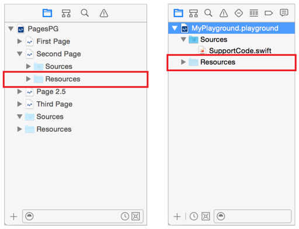Expand Resources folder under Second Page
The width and height of the screenshot is (299, 229).
click(29, 79)
